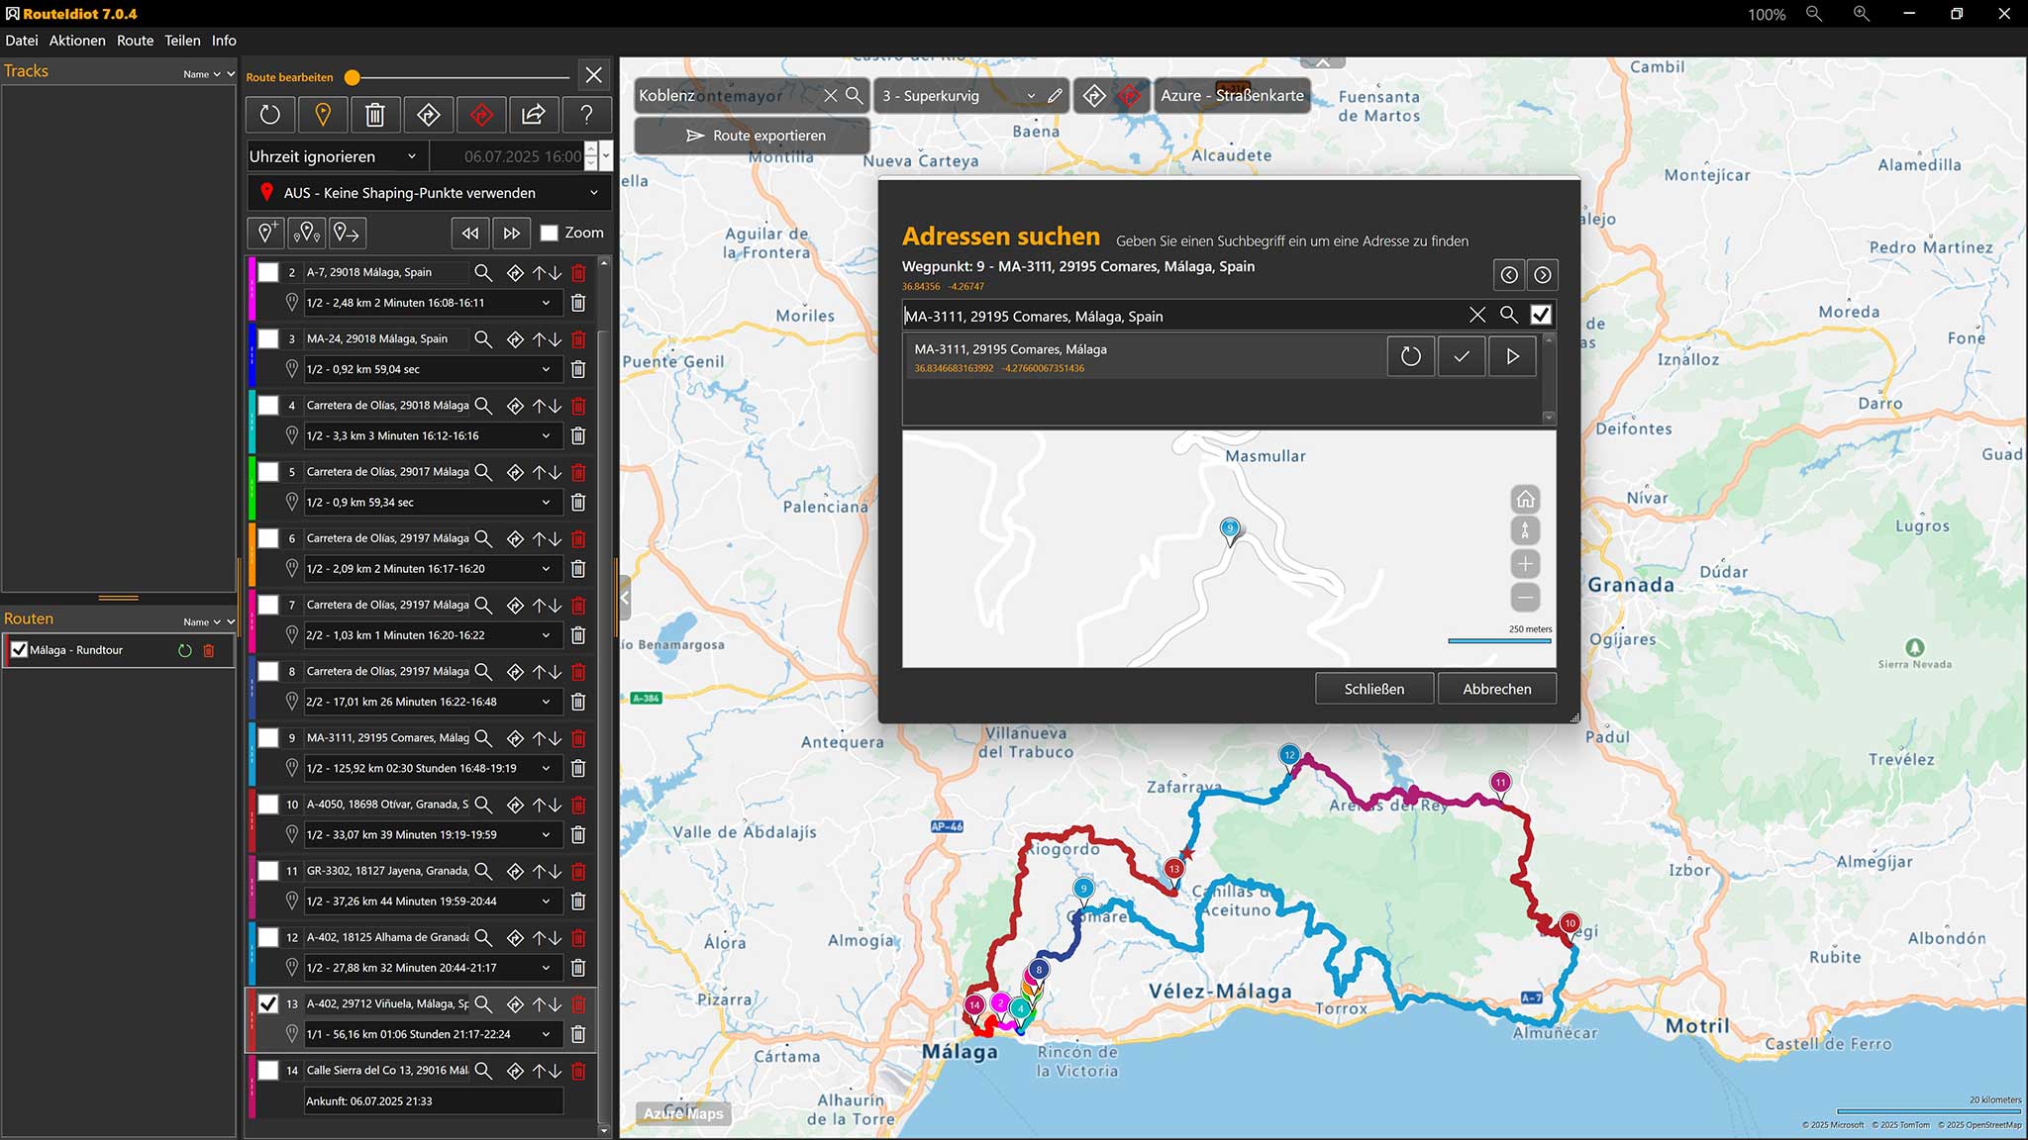Search address for waypoint 2 A-7 Málaga
The image size is (2028, 1140).
483,272
